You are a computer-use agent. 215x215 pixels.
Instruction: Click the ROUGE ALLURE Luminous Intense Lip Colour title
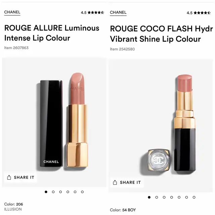coord(52,33)
